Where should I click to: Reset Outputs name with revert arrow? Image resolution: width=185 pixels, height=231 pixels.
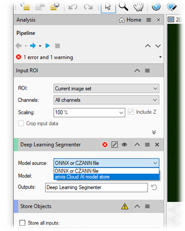coord(154,188)
